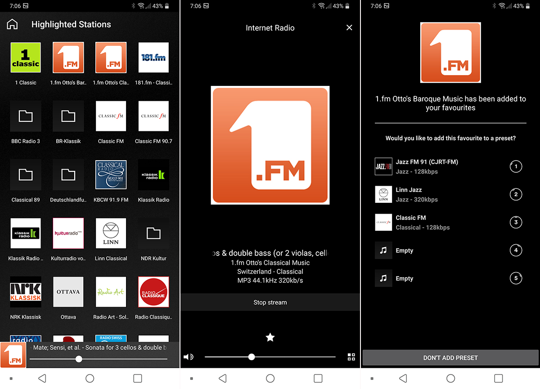Open the BBC Radio 3 folder
540x389 pixels.
click(x=26, y=116)
